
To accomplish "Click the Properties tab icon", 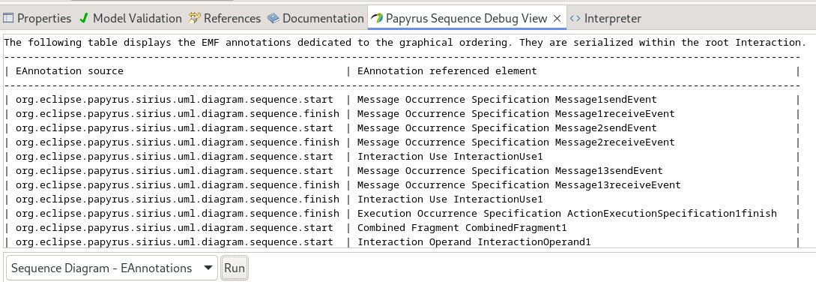I will [x=7, y=18].
